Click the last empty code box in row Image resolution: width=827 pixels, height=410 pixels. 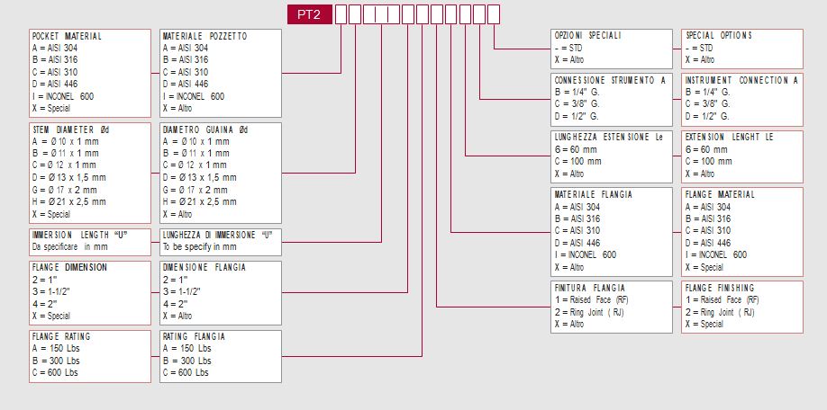(493, 14)
